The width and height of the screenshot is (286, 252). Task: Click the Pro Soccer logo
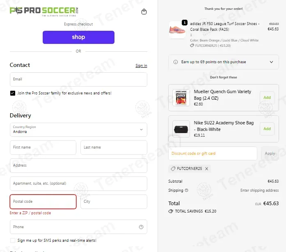pyautogui.click(x=43, y=11)
